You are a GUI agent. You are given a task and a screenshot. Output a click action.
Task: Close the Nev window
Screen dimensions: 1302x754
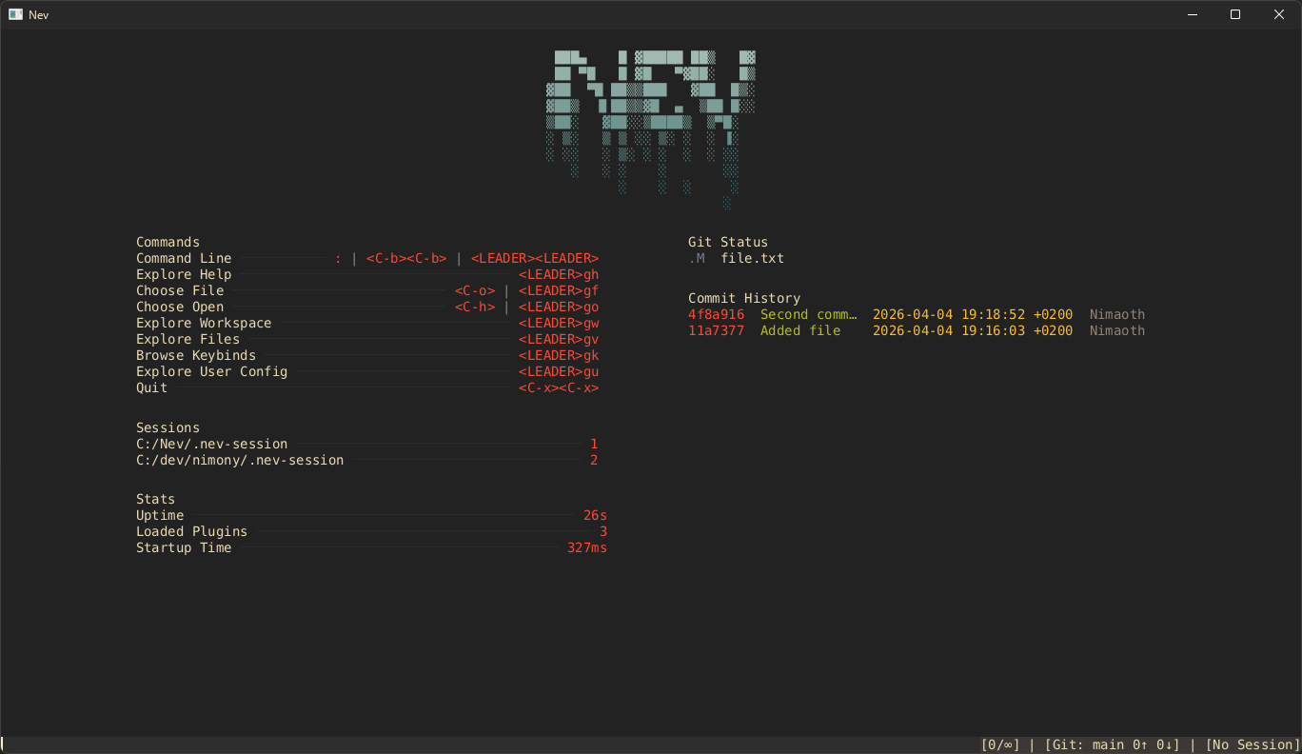(x=1279, y=14)
